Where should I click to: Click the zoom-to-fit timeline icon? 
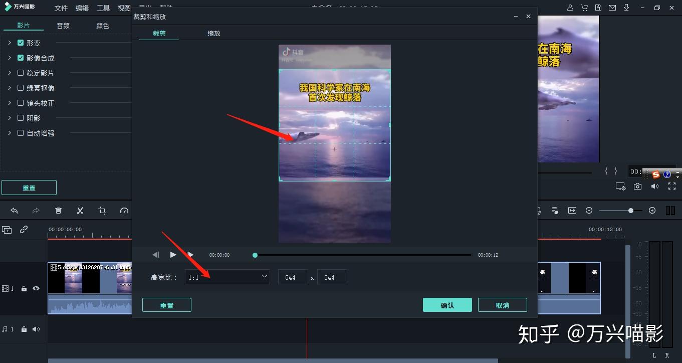[572, 211]
